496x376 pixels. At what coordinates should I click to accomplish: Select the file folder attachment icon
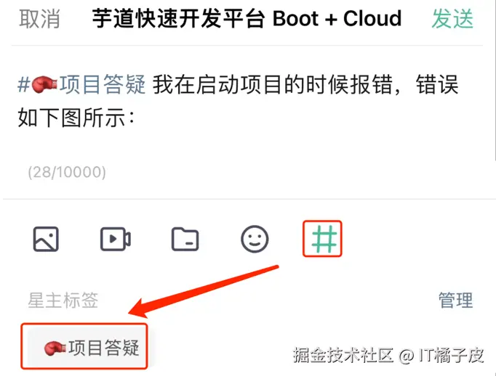[185, 239]
